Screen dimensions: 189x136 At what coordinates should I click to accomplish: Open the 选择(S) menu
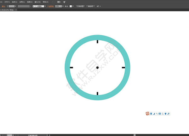coord(14,2)
